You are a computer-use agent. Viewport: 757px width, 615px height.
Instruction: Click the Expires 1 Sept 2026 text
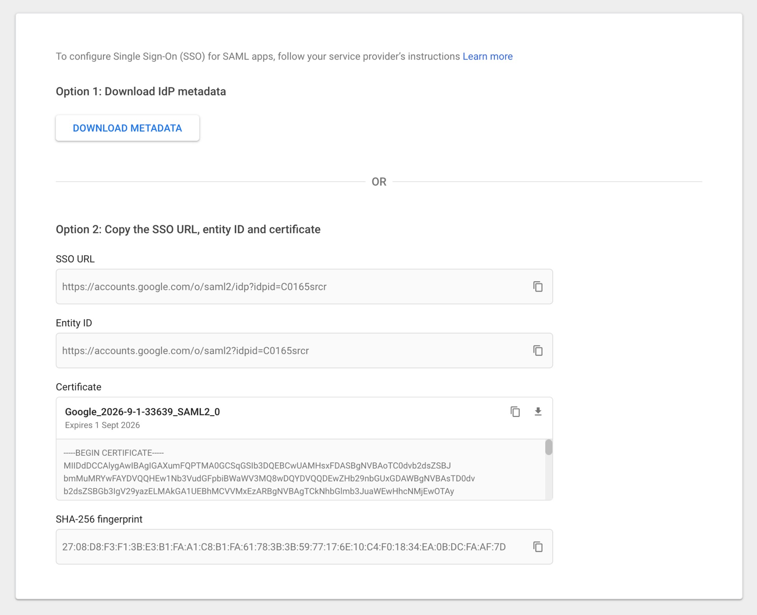pos(103,425)
